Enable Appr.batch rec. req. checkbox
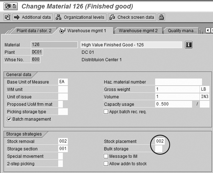The height and width of the screenshot is (173, 213). [106, 112]
